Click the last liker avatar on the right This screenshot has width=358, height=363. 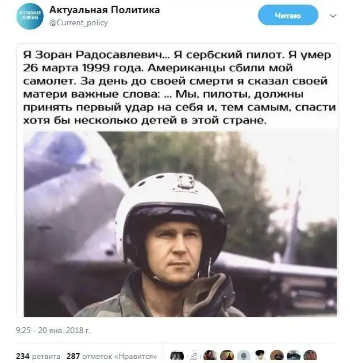(310, 356)
